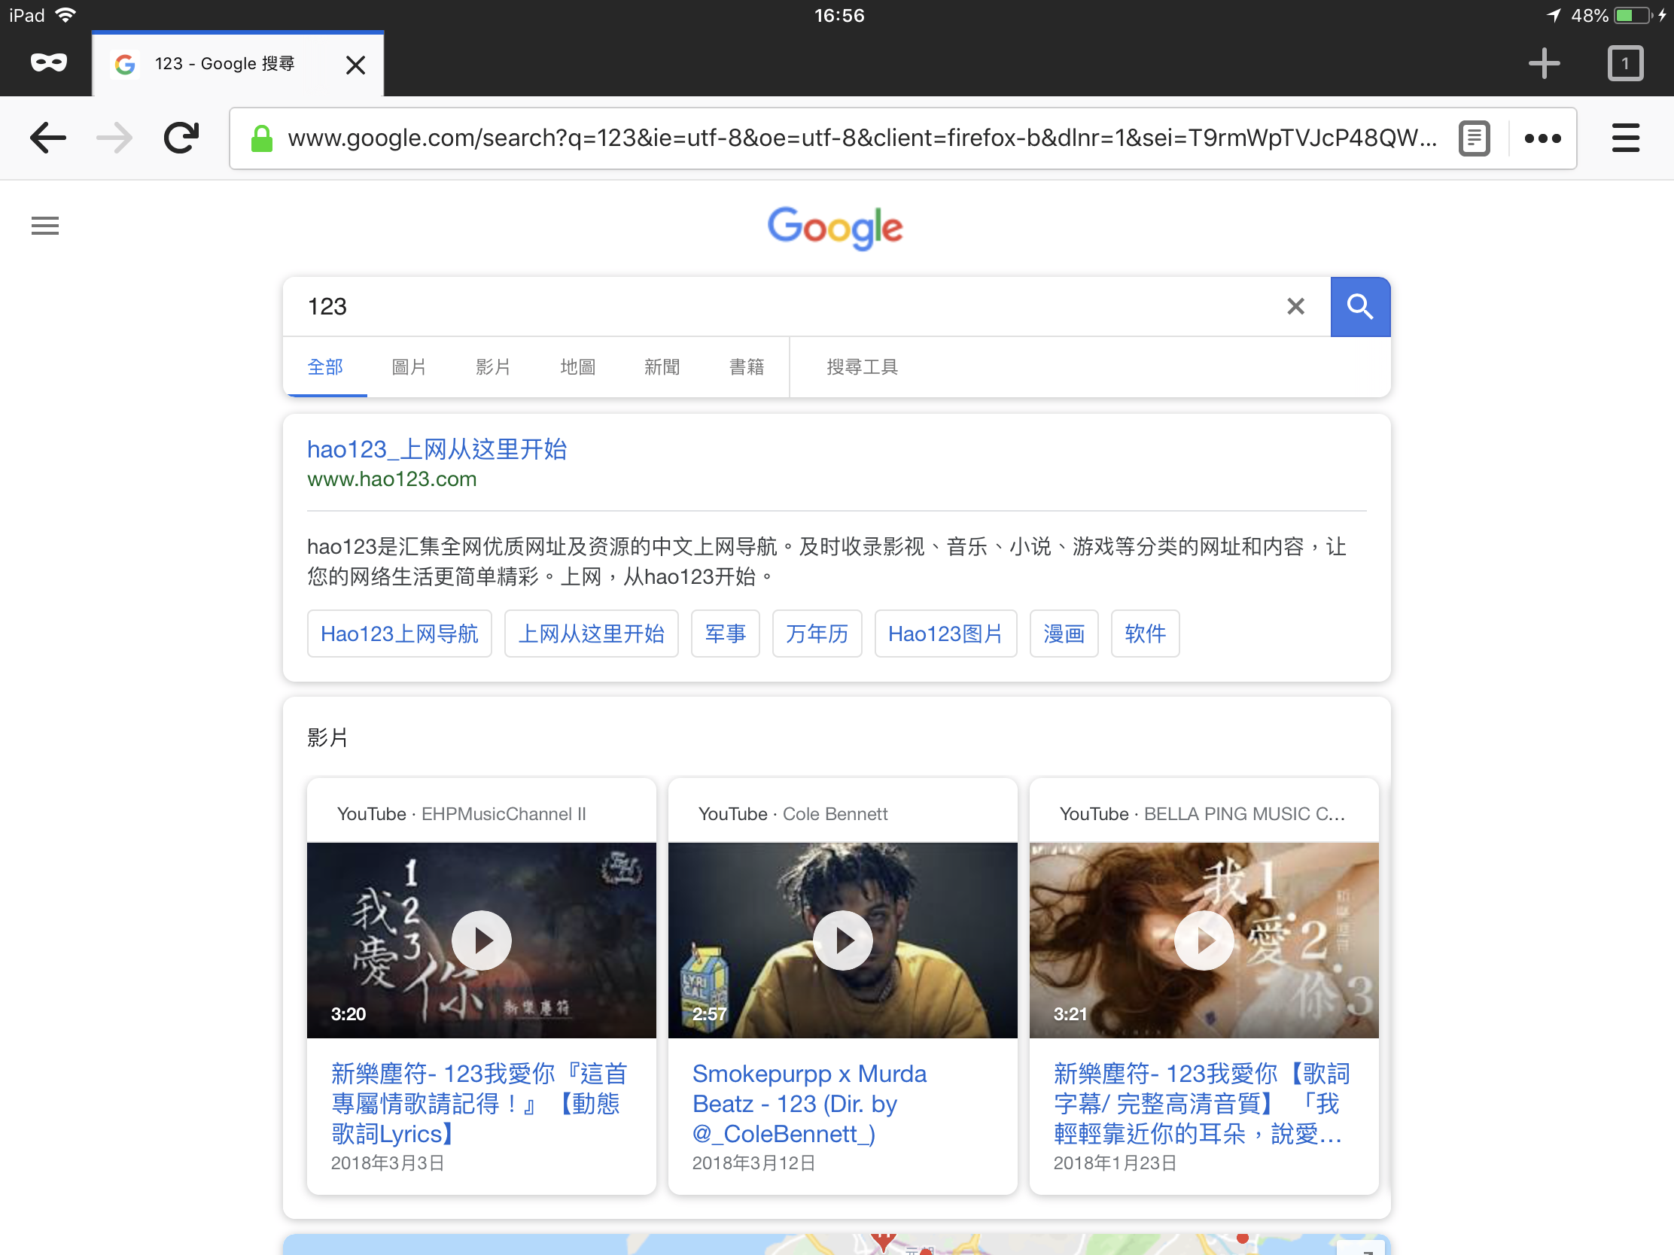Reload the page
The image size is (1674, 1255).
click(x=181, y=138)
